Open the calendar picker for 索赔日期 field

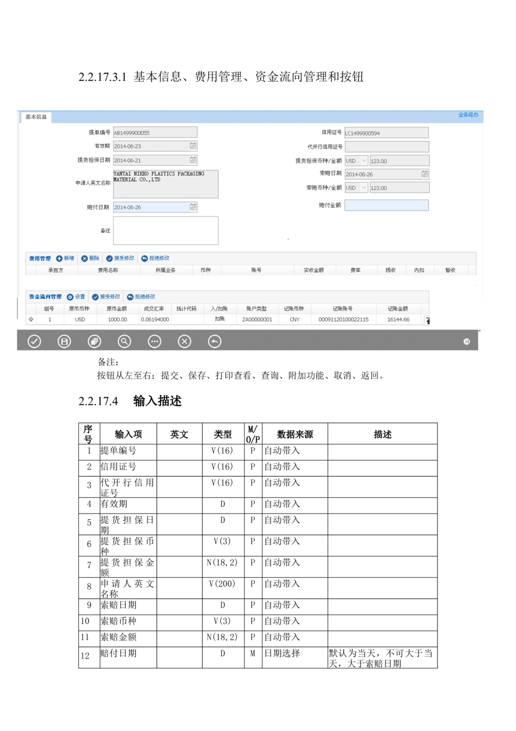[424, 174]
